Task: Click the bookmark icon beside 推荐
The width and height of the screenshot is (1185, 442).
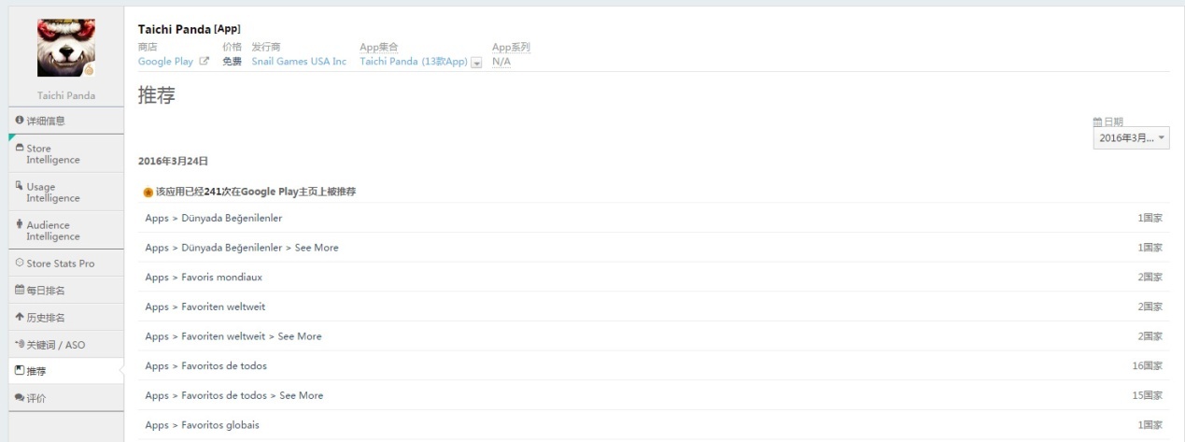Action: (x=20, y=371)
